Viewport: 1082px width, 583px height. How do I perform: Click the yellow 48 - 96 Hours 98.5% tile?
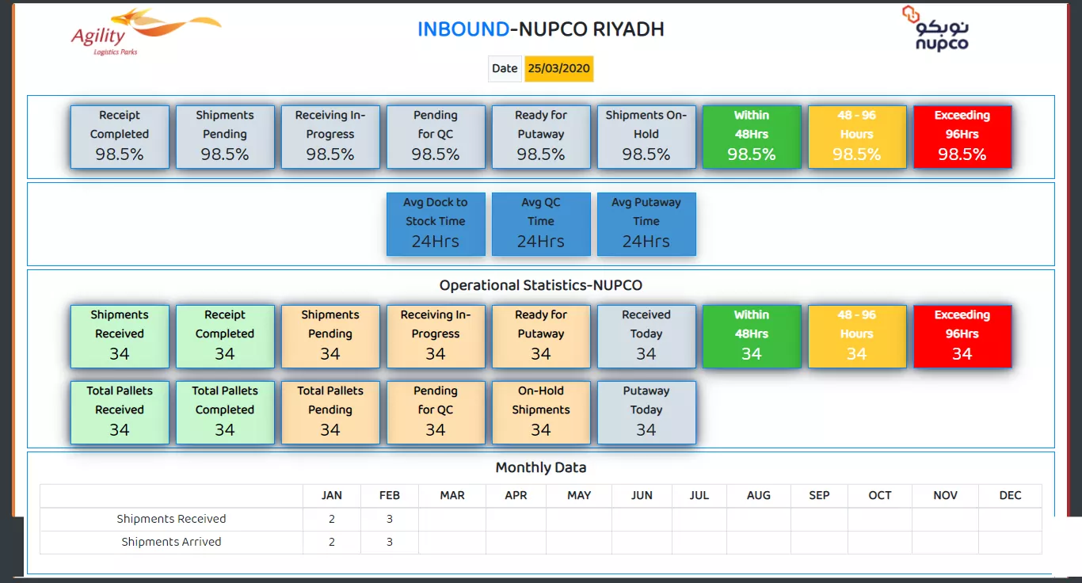pos(857,136)
